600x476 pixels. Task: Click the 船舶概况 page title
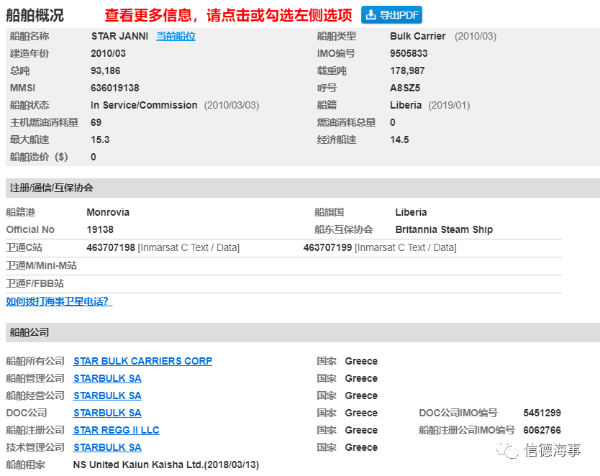[35, 15]
